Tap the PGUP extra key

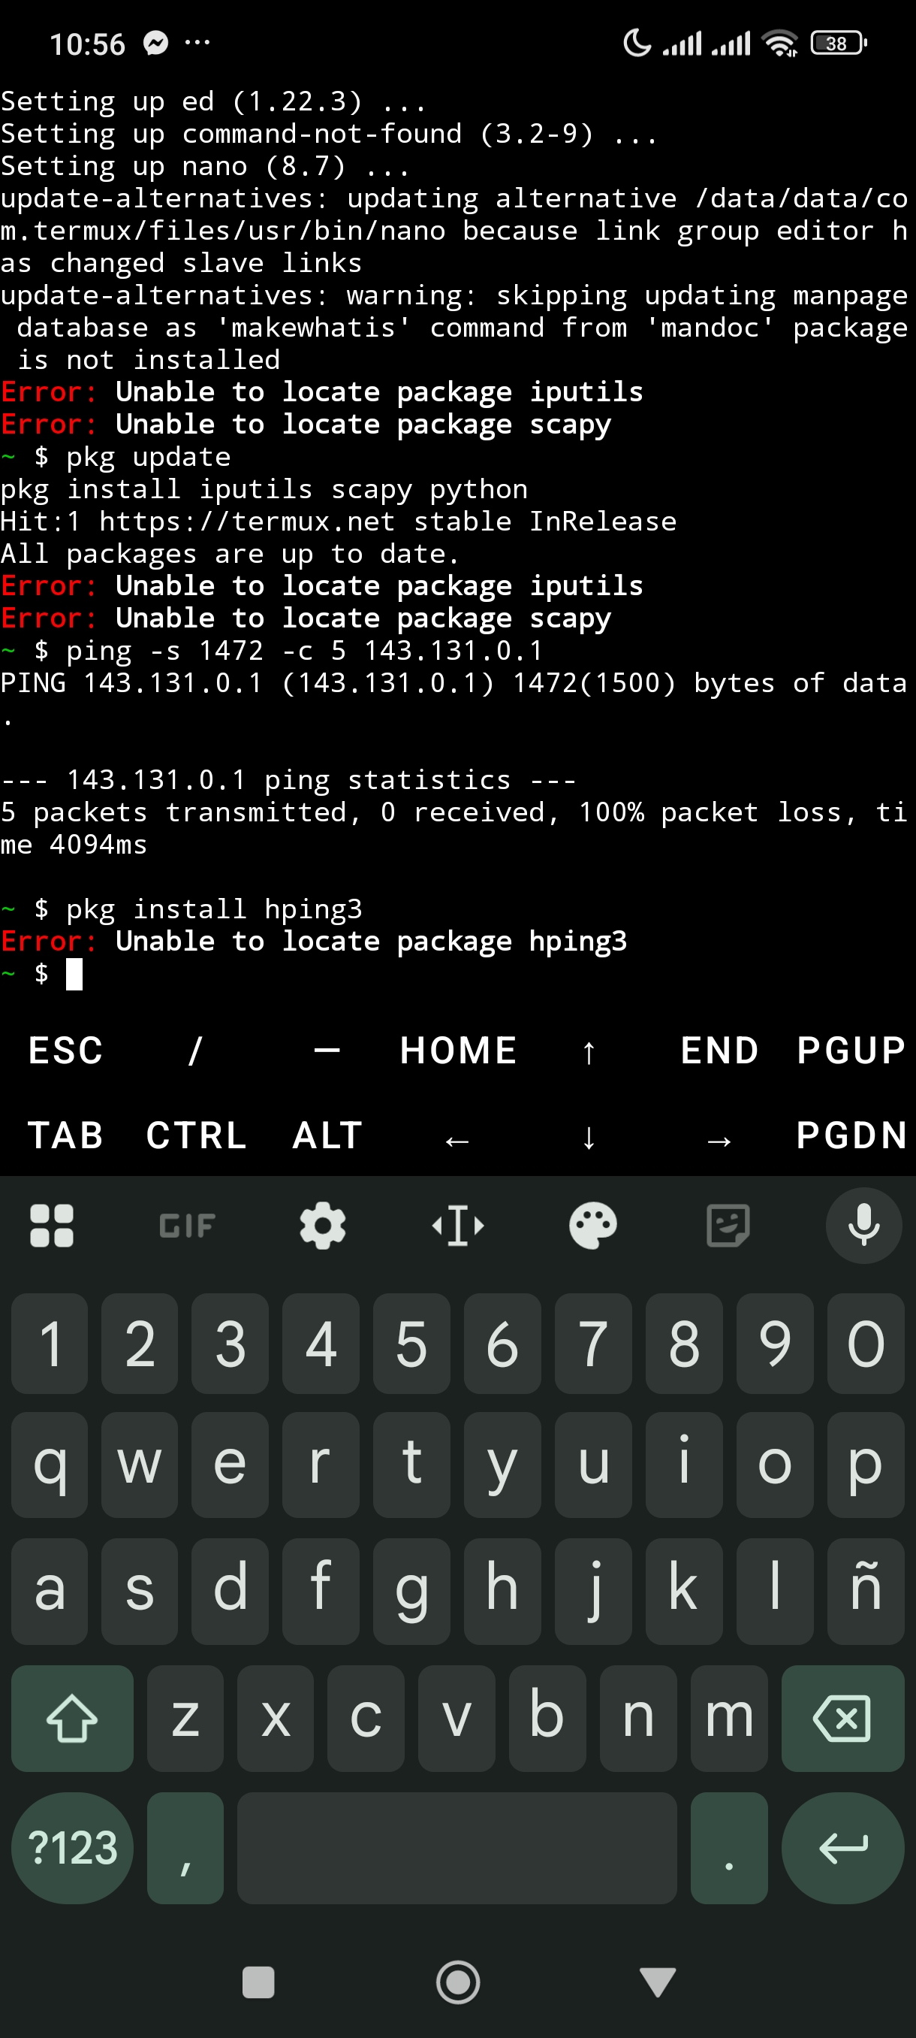tap(851, 1051)
